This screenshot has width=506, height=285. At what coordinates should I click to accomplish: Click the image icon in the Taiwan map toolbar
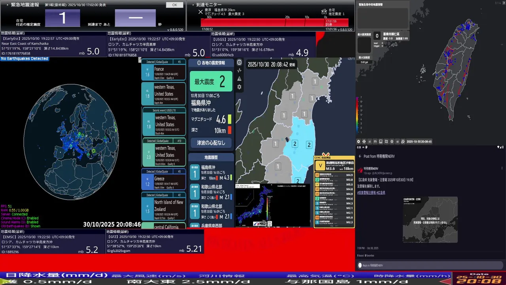[x=381, y=141]
